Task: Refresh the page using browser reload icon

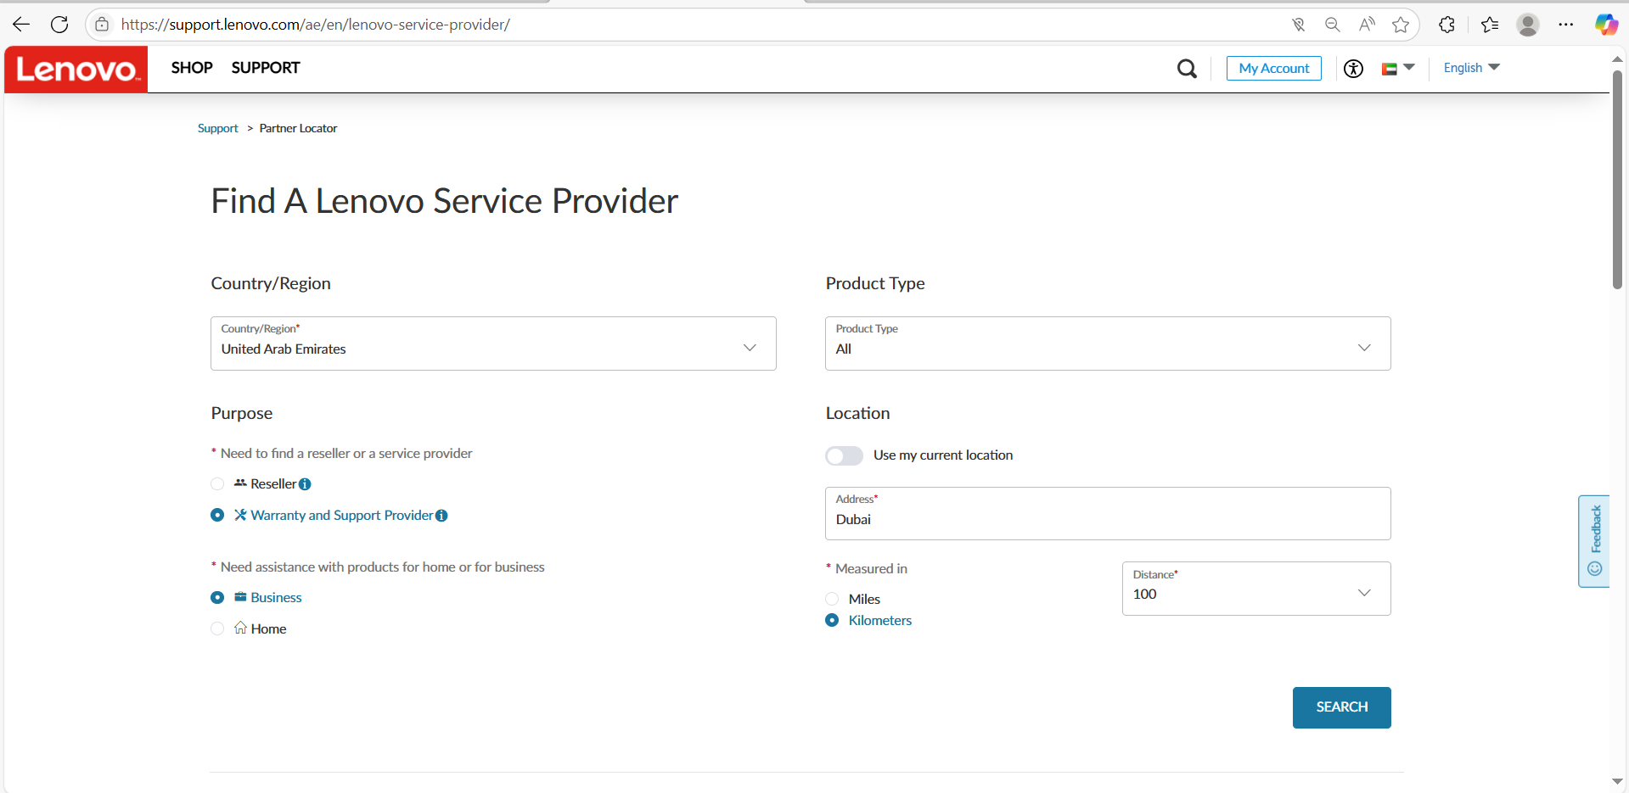Action: (x=59, y=25)
